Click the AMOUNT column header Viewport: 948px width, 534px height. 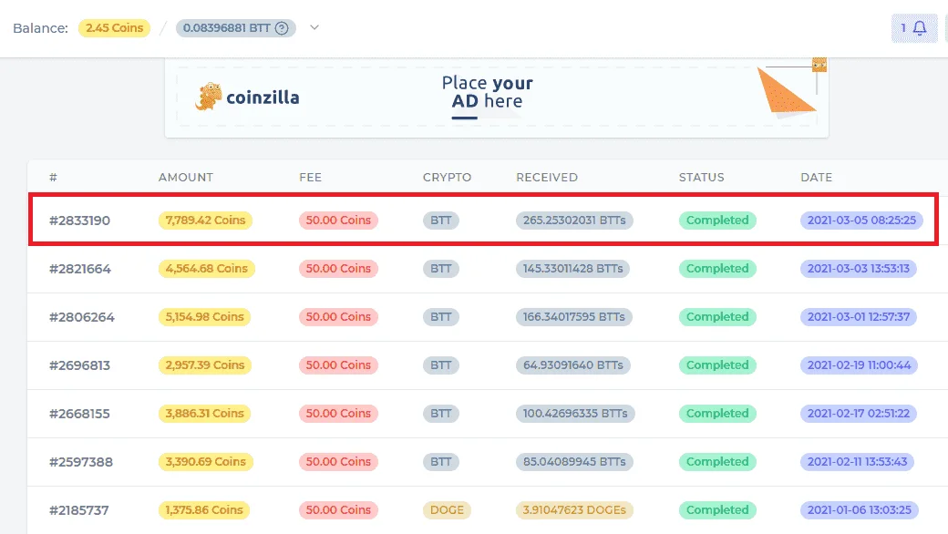pos(186,177)
